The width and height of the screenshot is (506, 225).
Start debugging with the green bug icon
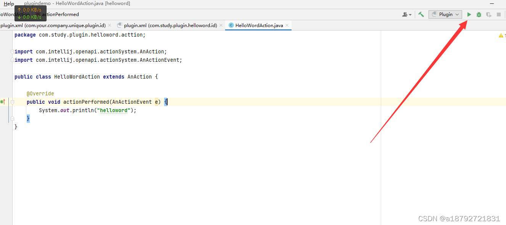tap(479, 14)
